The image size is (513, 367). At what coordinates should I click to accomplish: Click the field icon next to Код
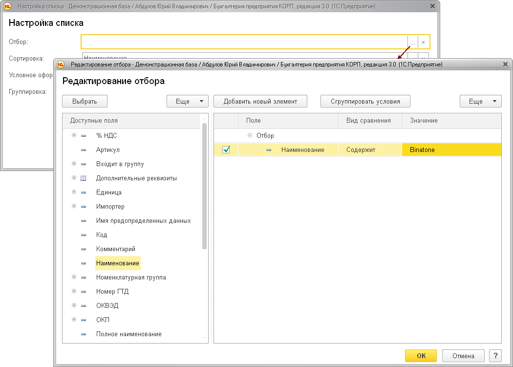pos(84,235)
